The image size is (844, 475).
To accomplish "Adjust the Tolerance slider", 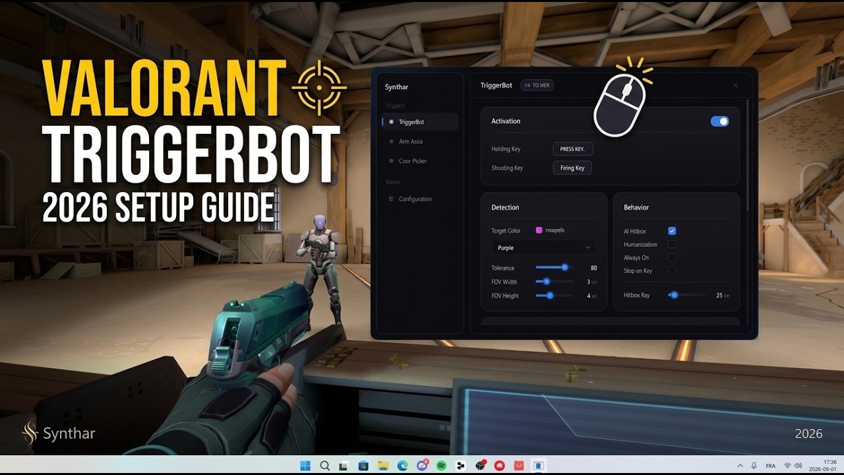I will (554, 268).
